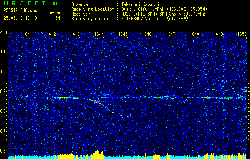Viewport: 250px width, 159px height.
Task: Click the meteor label
Action: (56, 12)
